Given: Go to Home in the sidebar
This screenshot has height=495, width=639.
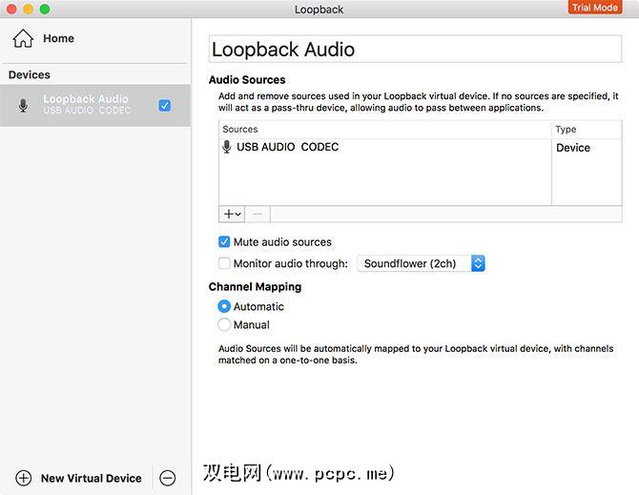Looking at the screenshot, I should (x=57, y=39).
